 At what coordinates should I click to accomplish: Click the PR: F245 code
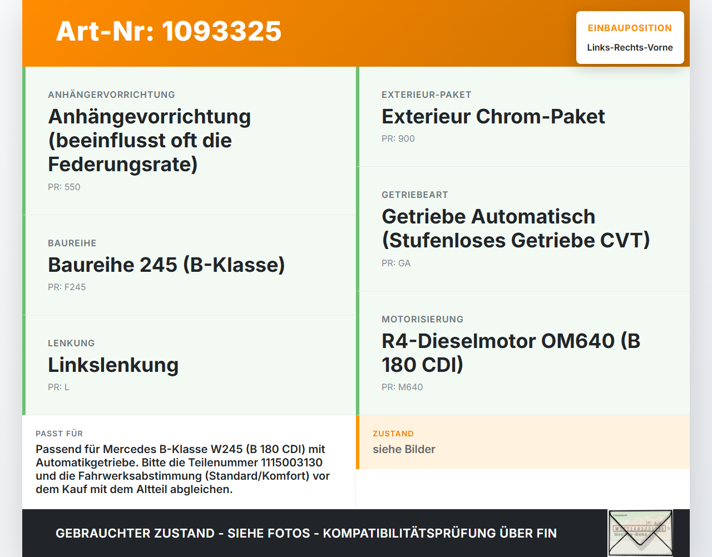(x=67, y=287)
